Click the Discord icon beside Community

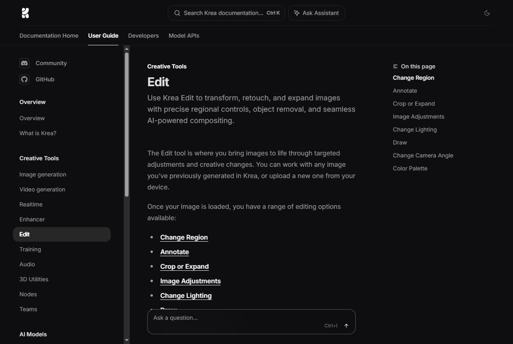coord(24,63)
